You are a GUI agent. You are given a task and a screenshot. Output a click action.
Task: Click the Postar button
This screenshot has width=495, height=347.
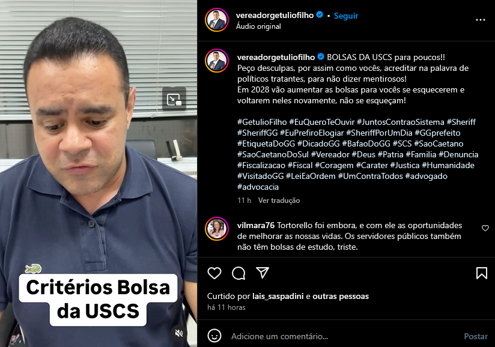(x=475, y=336)
